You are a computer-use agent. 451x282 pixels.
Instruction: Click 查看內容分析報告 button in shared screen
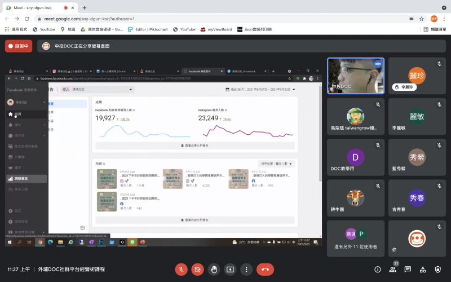(x=194, y=220)
